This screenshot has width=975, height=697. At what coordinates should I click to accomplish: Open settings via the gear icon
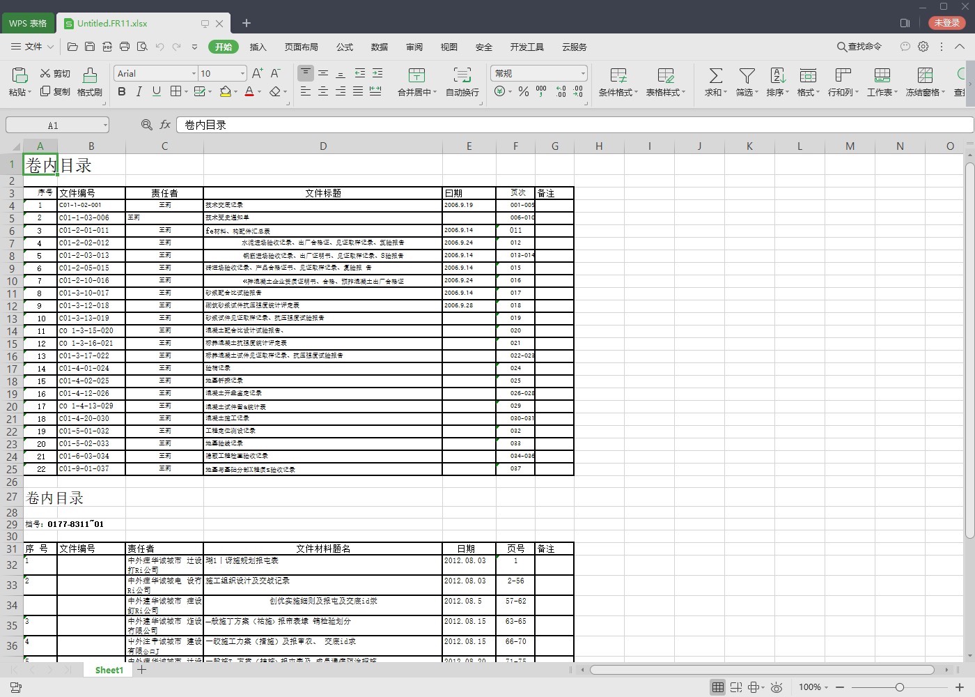tap(923, 47)
